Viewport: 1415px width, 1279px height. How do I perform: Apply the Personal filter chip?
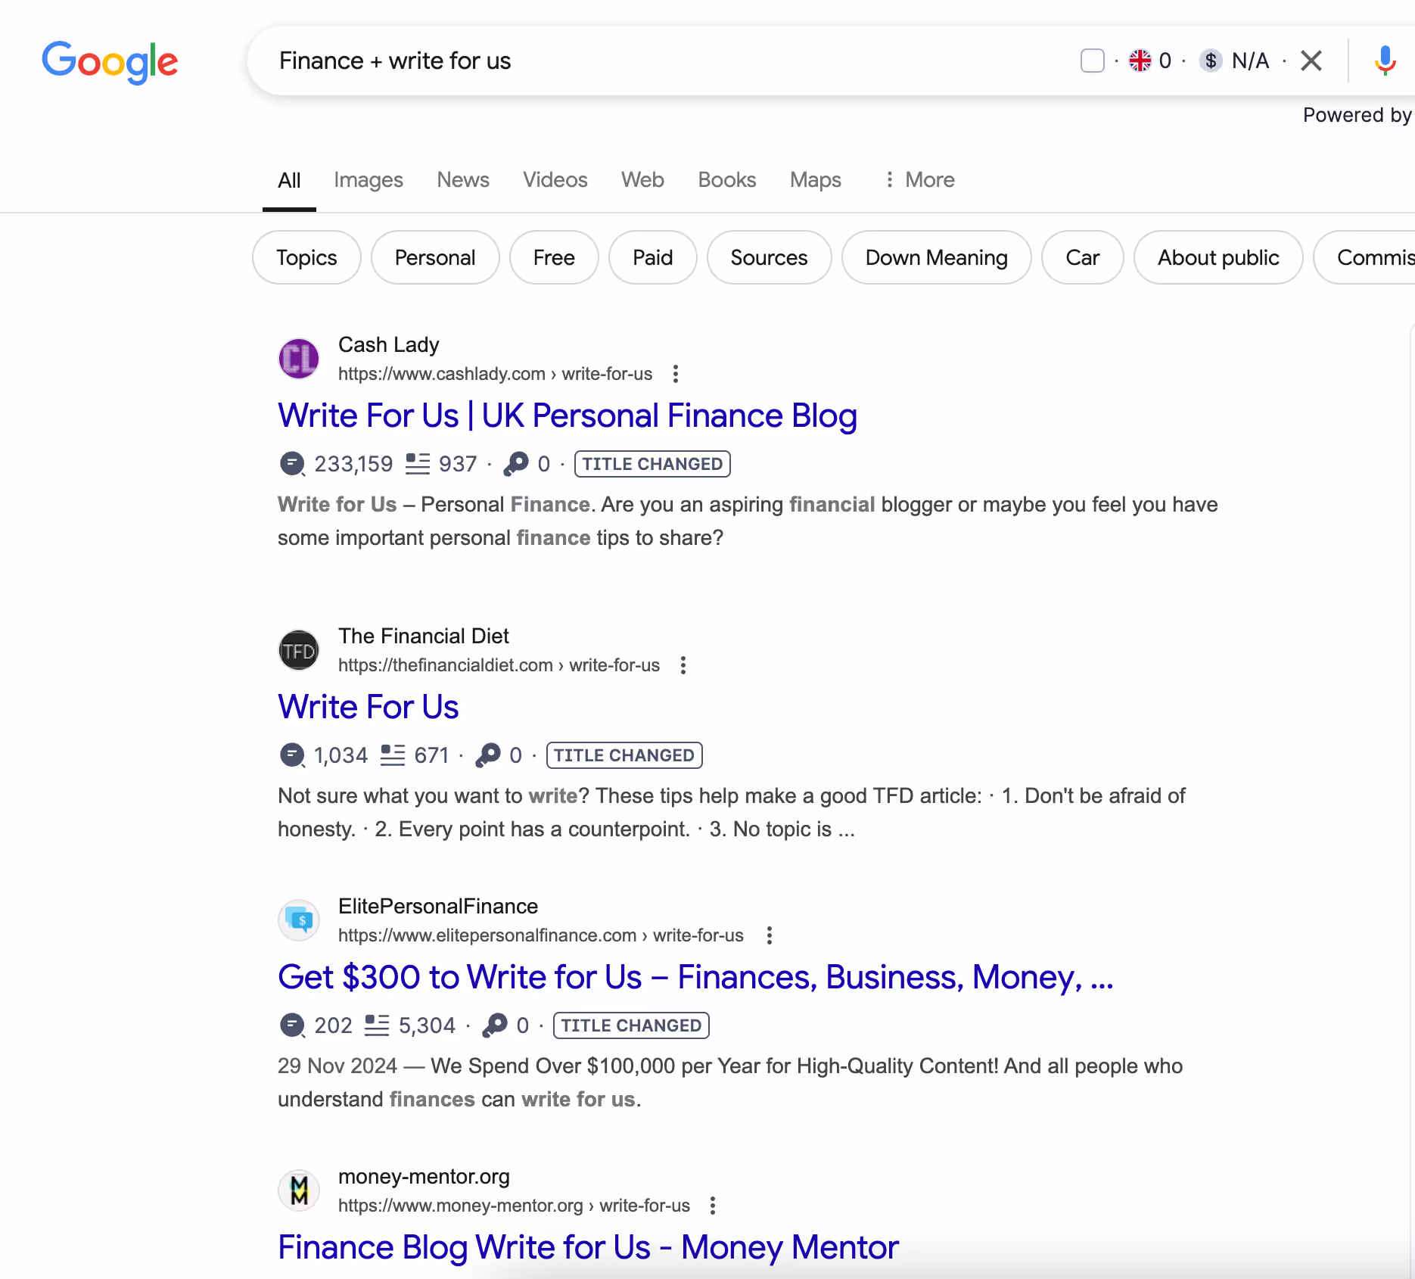point(435,257)
